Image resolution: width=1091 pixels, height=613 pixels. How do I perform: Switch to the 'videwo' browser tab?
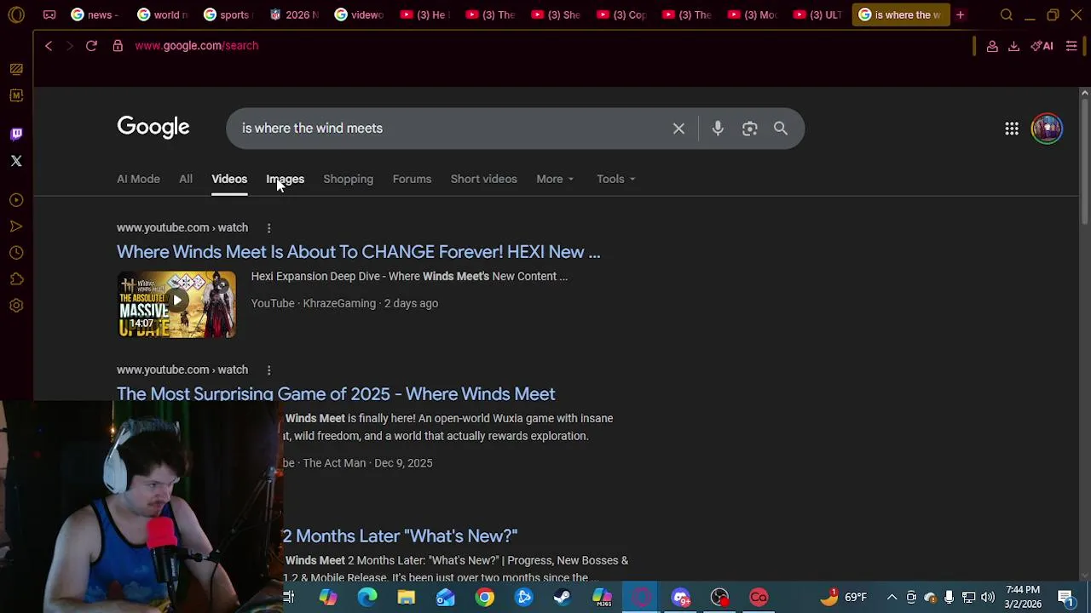(360, 14)
